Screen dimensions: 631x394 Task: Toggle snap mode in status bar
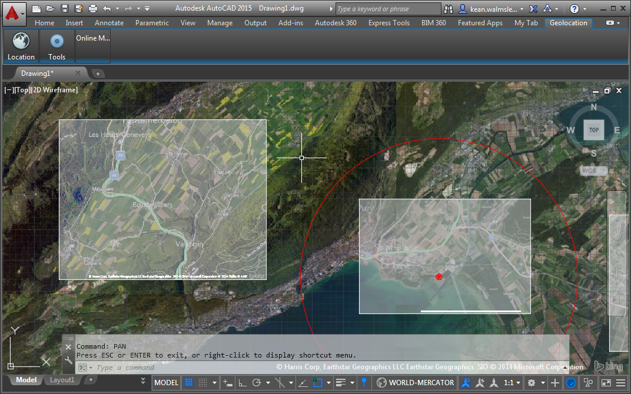[202, 383]
